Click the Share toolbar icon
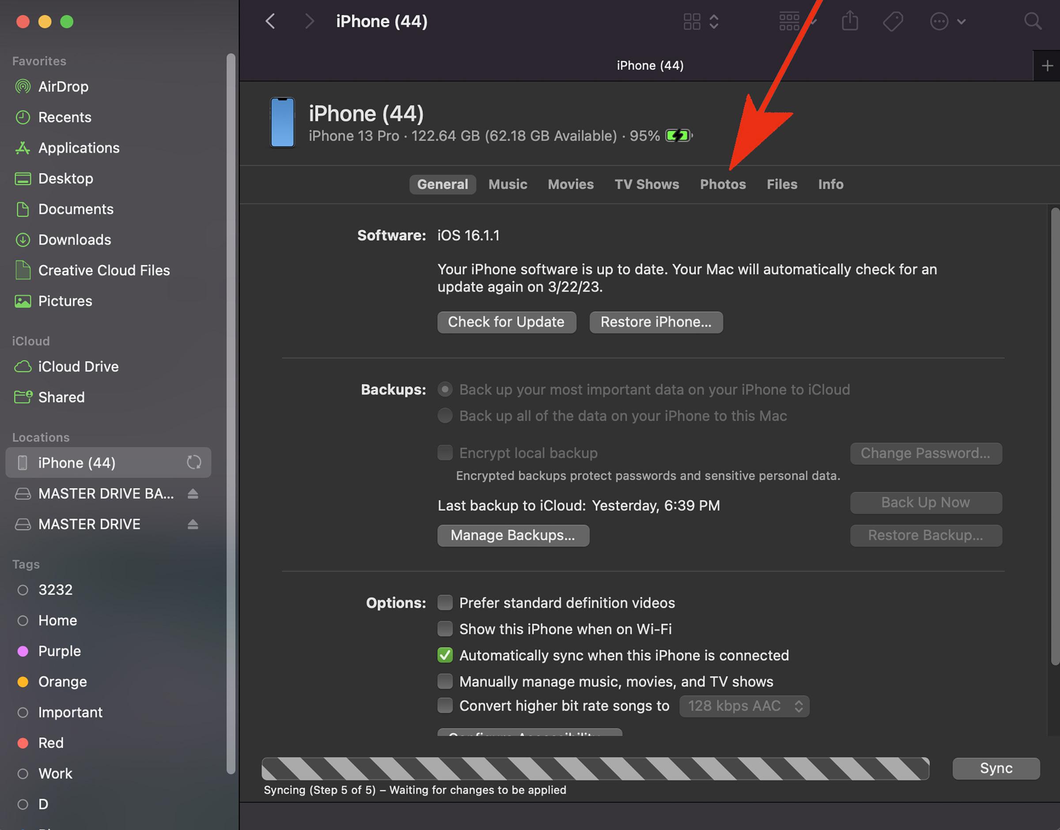The width and height of the screenshot is (1060, 830). click(x=849, y=21)
